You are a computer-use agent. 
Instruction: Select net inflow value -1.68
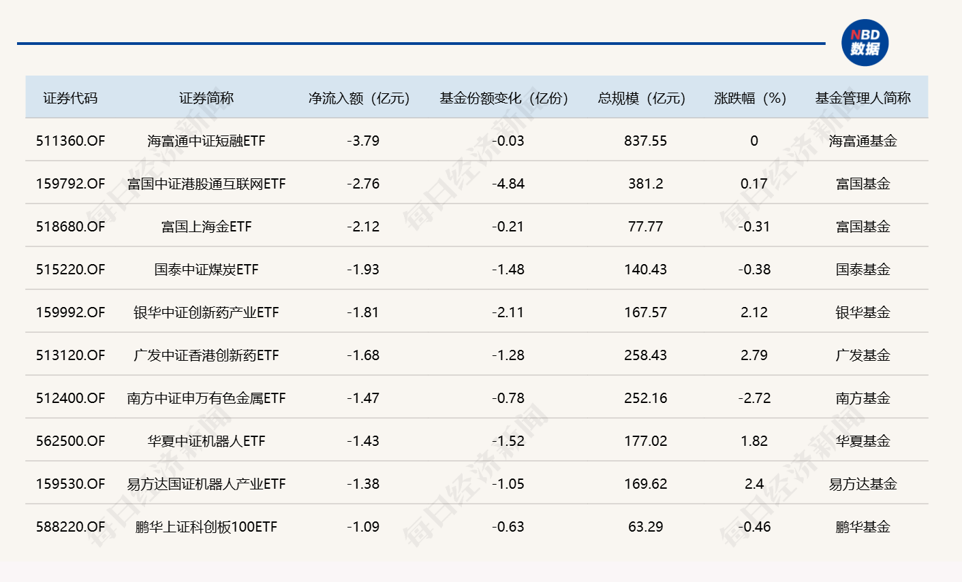click(363, 355)
